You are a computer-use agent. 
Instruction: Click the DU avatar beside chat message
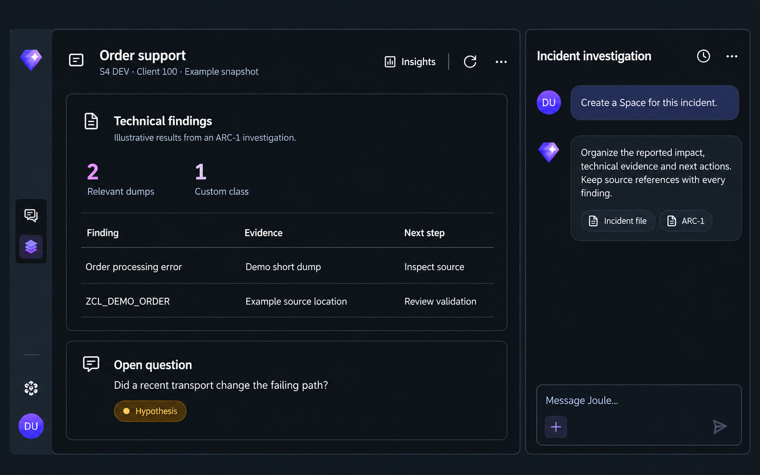point(549,102)
